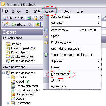Viewport: 106px width, 106px height.
Task: Select Innboks in Favorittmapper
Action: pyautogui.click(x=16, y=44)
